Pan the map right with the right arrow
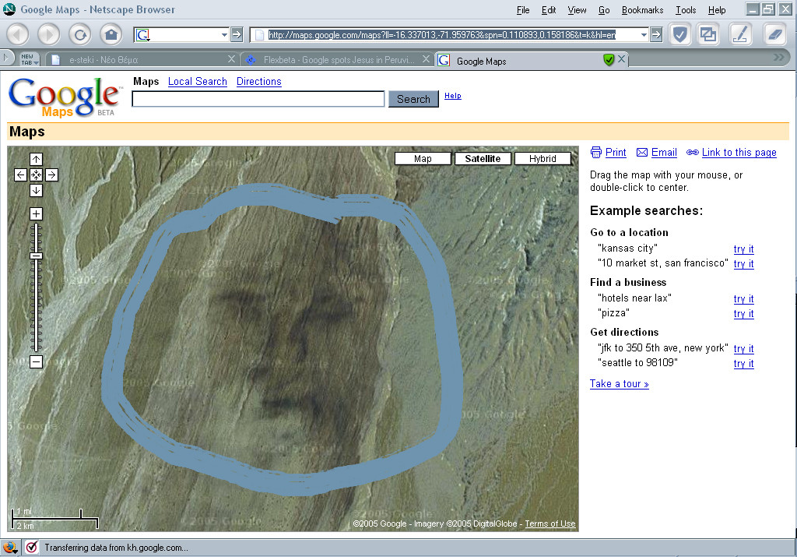The image size is (797, 557). pyautogui.click(x=52, y=175)
